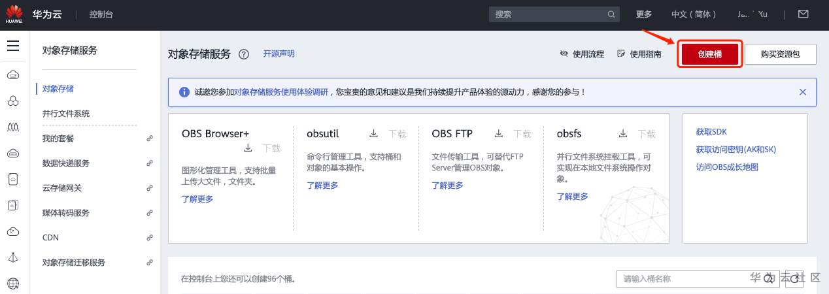Click the globe sidebar icon
829x294 pixels.
[x=13, y=284]
